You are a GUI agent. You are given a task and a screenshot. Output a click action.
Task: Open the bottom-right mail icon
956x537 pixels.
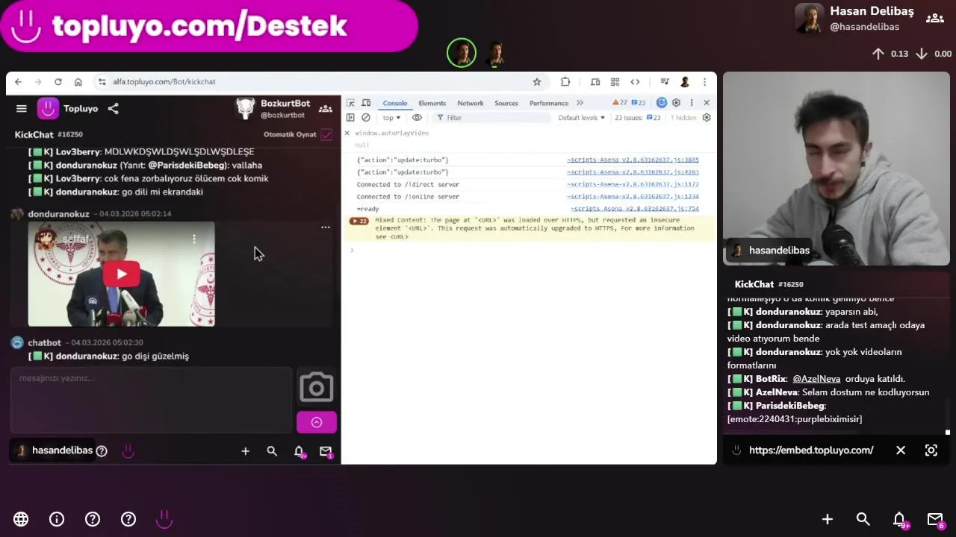click(x=936, y=519)
